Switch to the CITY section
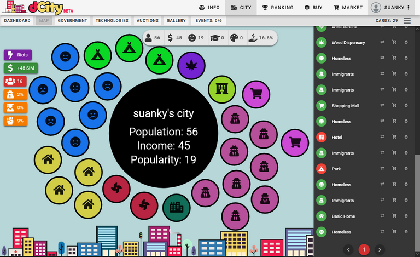The image size is (420, 257). click(x=241, y=8)
